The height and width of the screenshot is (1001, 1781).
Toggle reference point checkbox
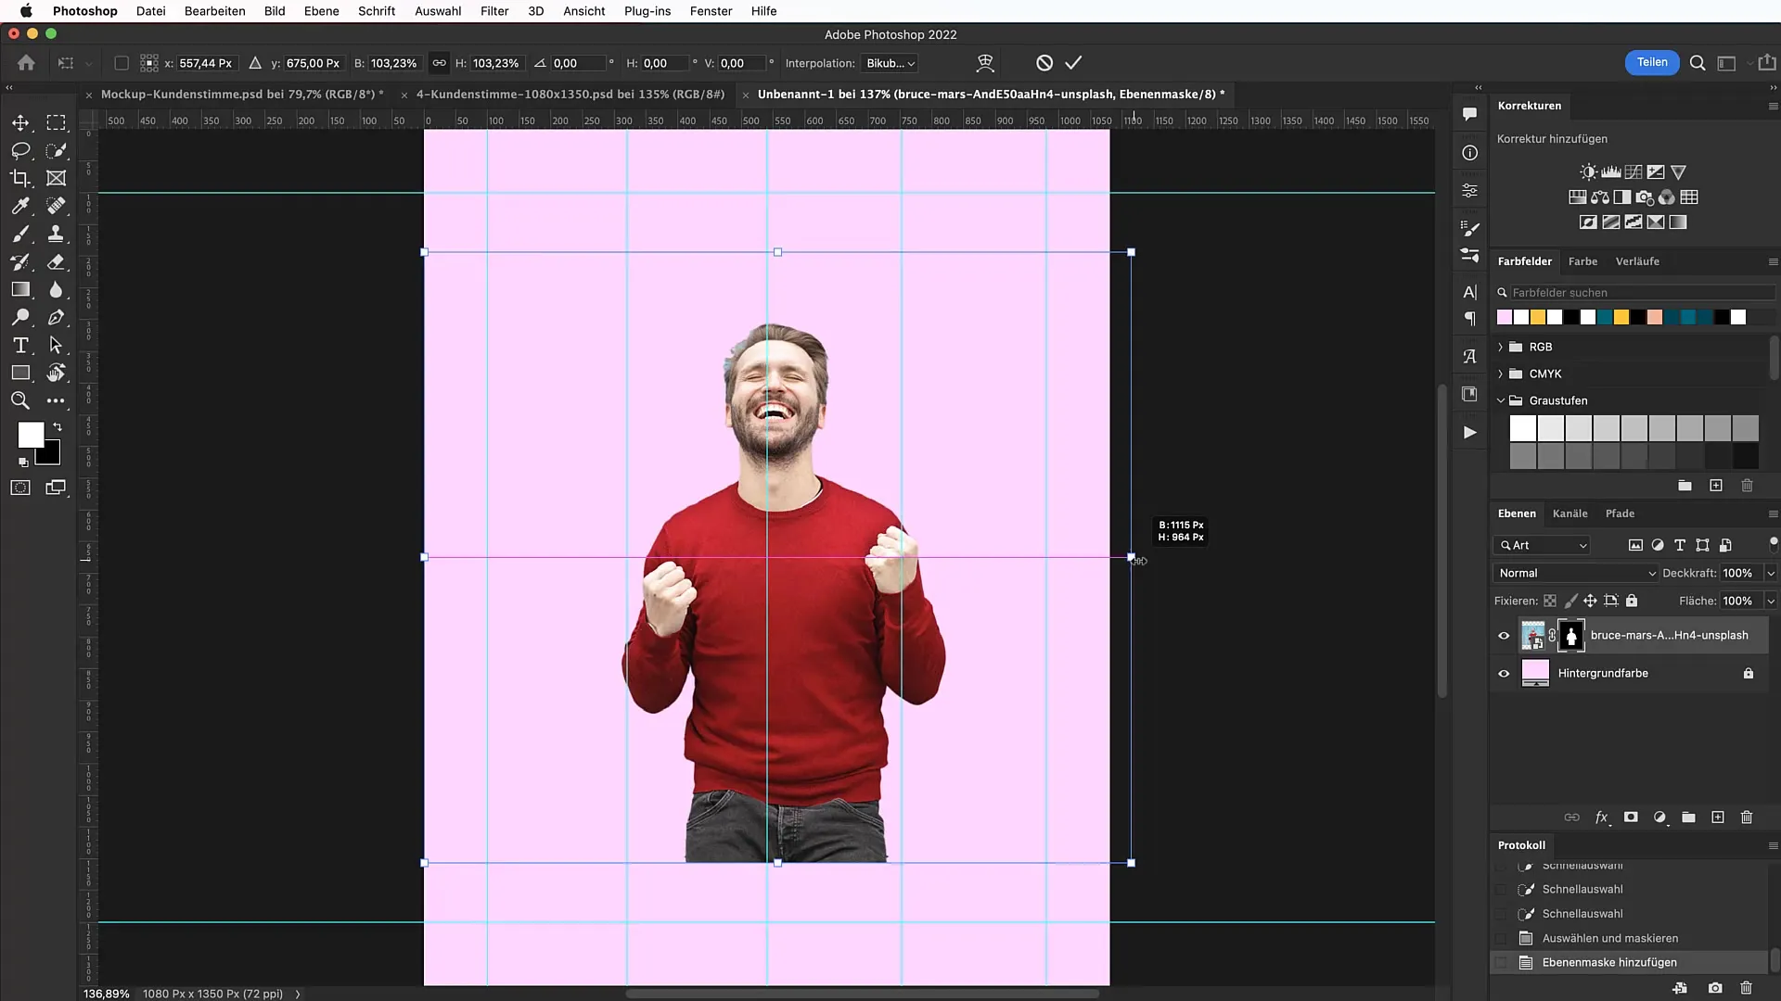[x=122, y=63]
